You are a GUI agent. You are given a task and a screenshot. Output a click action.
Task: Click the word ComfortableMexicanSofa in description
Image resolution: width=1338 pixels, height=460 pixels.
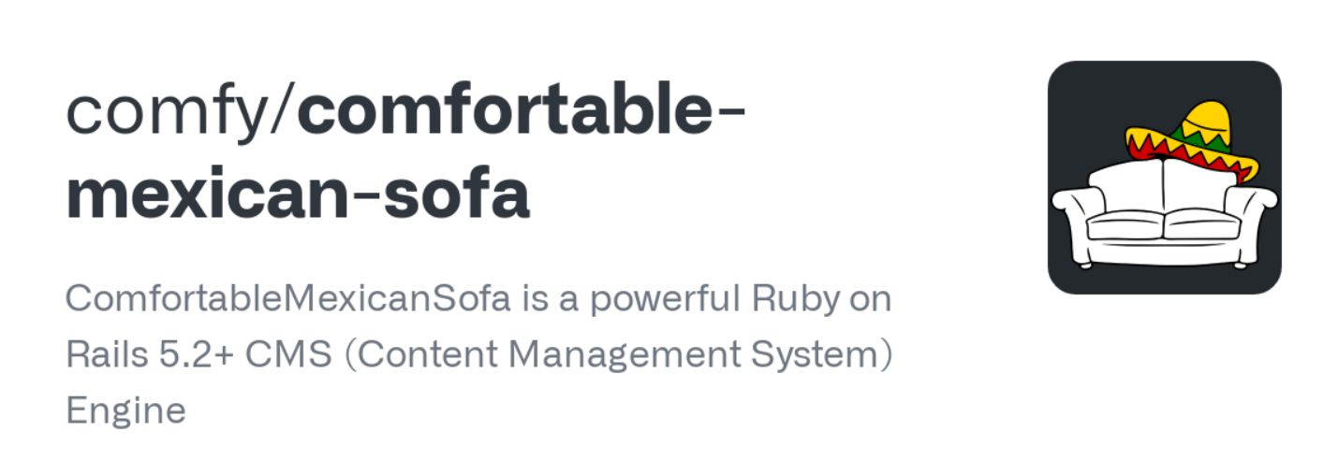pos(288,301)
